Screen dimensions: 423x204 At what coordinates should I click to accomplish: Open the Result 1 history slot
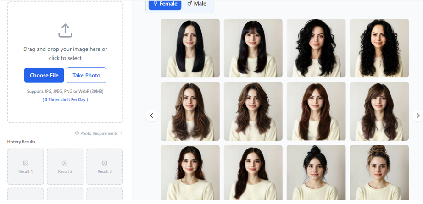point(26,167)
